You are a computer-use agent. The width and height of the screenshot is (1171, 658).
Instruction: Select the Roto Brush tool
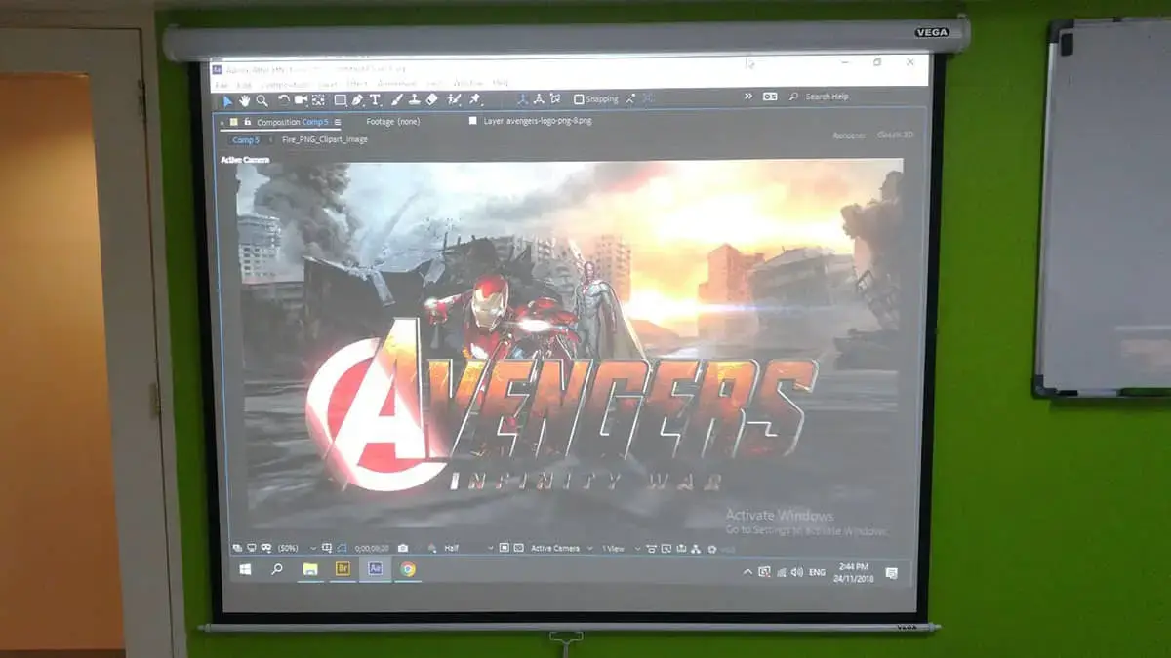click(454, 99)
